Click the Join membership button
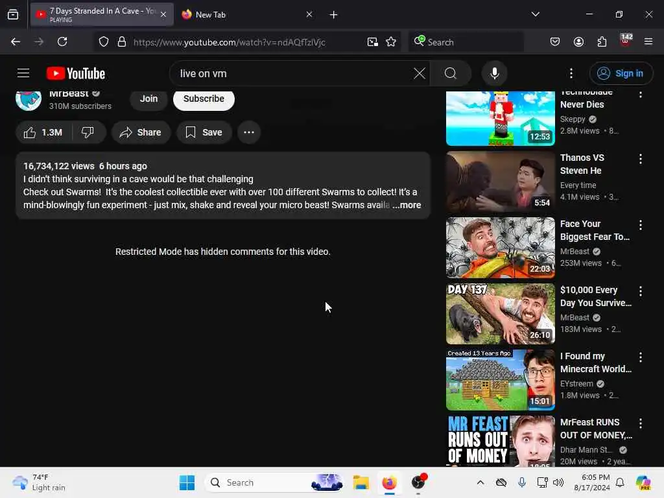The height and width of the screenshot is (498, 664). [148, 99]
